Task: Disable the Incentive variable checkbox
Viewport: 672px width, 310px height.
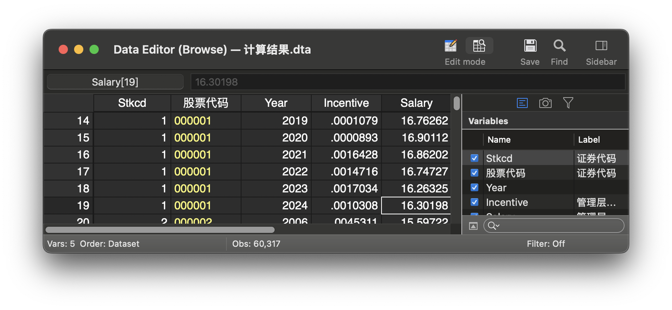Action: click(474, 202)
